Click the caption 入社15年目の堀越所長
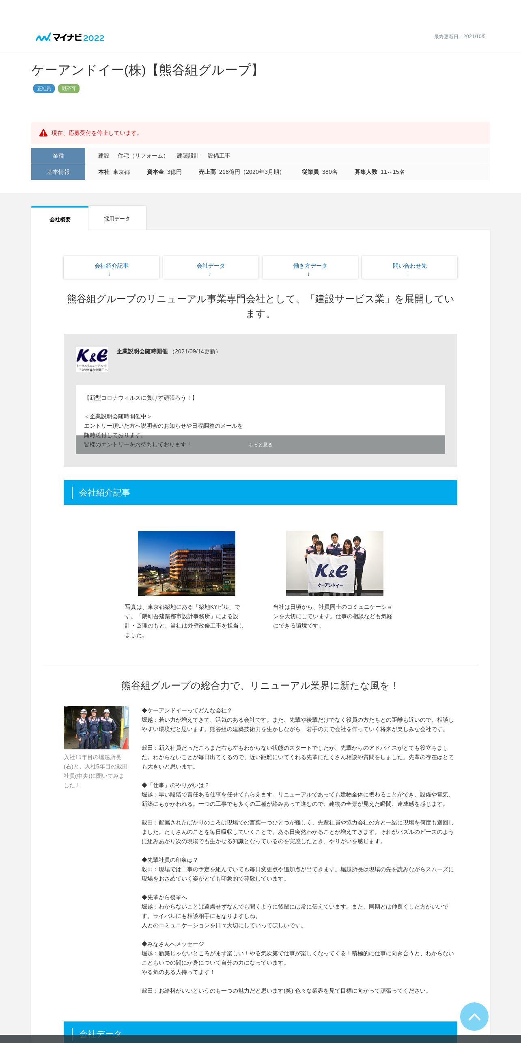Viewport: 521px width, 1043px height. click(96, 771)
